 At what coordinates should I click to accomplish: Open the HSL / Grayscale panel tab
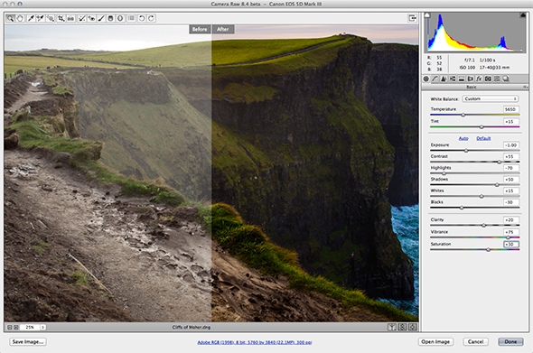coord(453,79)
